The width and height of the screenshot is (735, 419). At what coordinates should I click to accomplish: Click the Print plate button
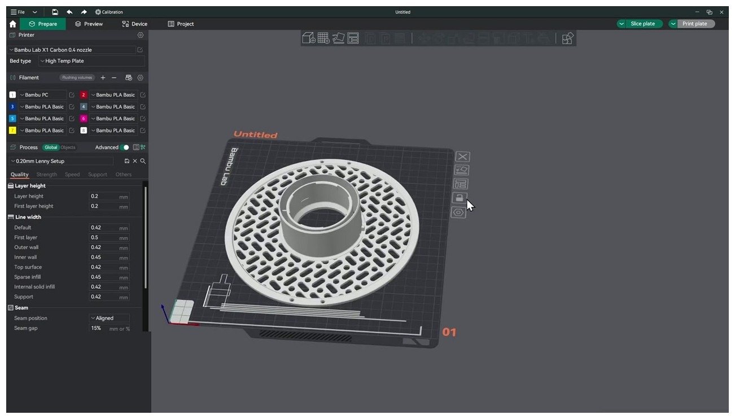(x=695, y=24)
